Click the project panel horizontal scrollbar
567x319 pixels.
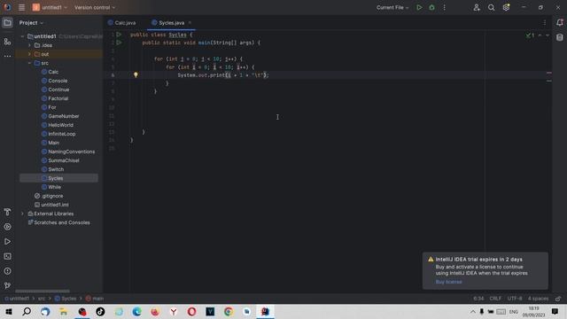click(43, 292)
